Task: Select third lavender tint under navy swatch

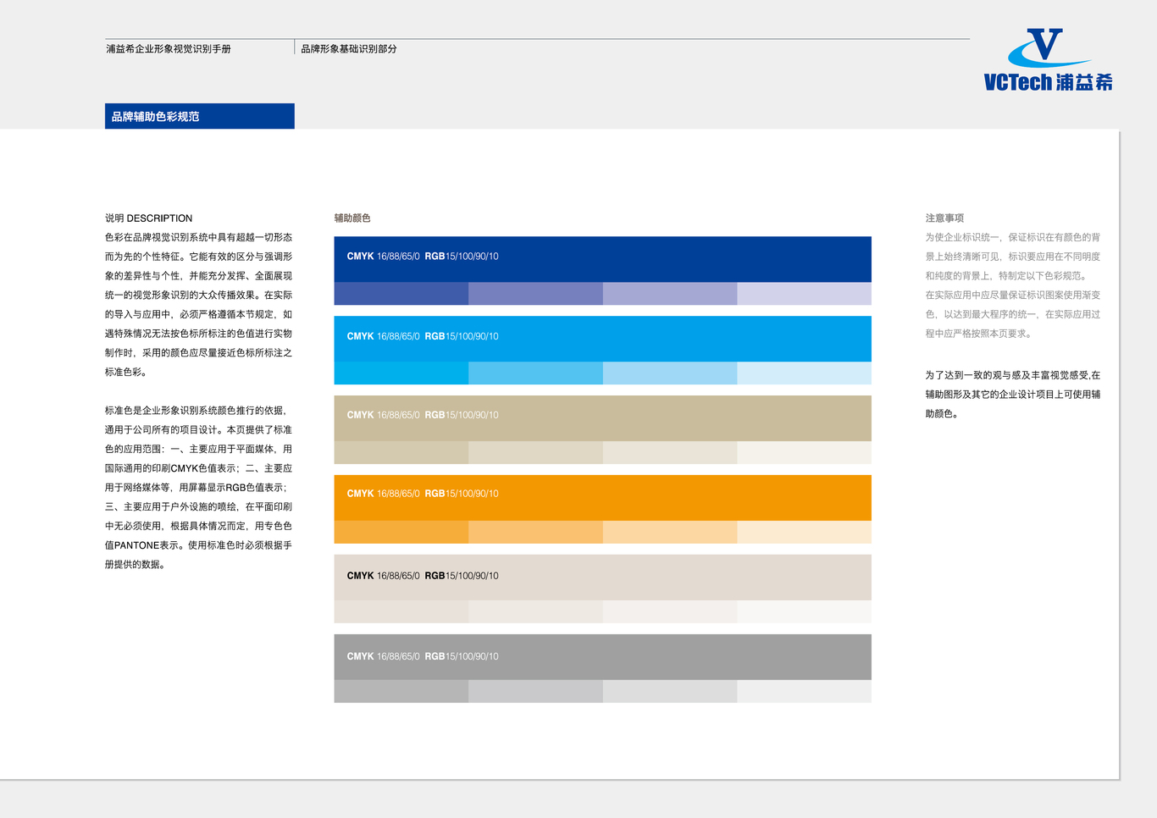Action: pos(670,294)
